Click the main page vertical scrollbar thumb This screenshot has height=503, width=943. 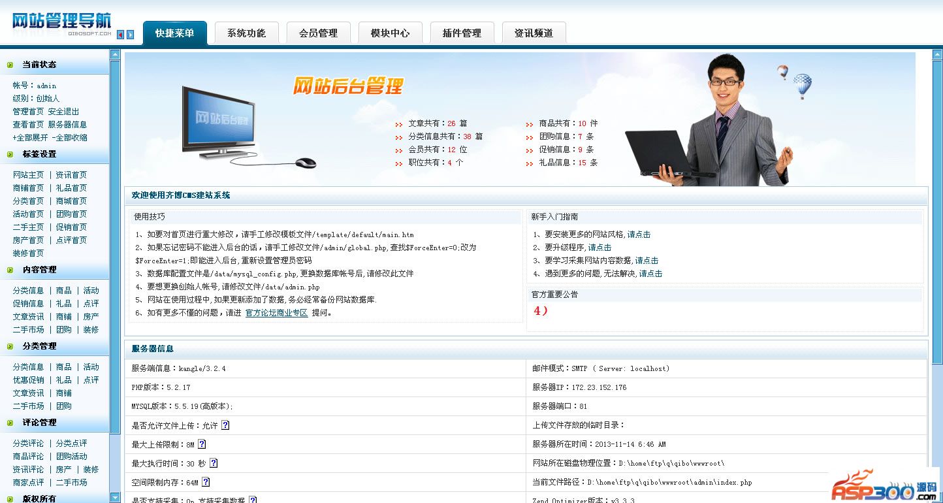937,213
